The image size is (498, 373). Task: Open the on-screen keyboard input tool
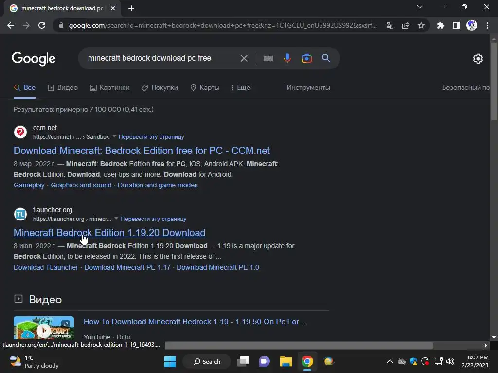tap(268, 58)
